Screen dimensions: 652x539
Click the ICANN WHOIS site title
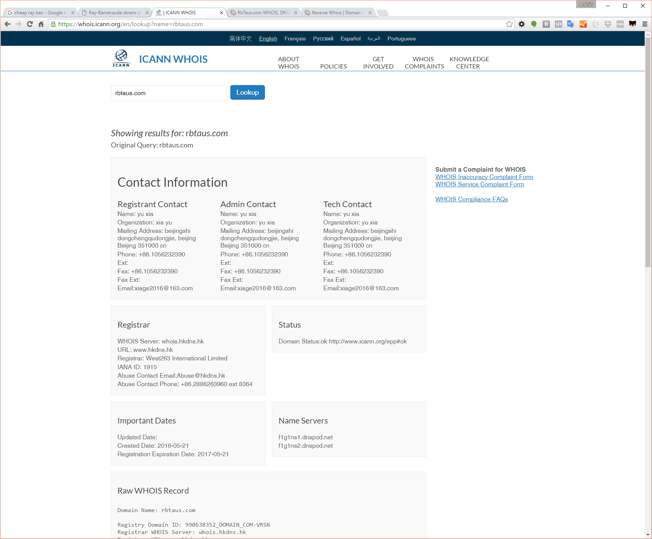coord(173,59)
